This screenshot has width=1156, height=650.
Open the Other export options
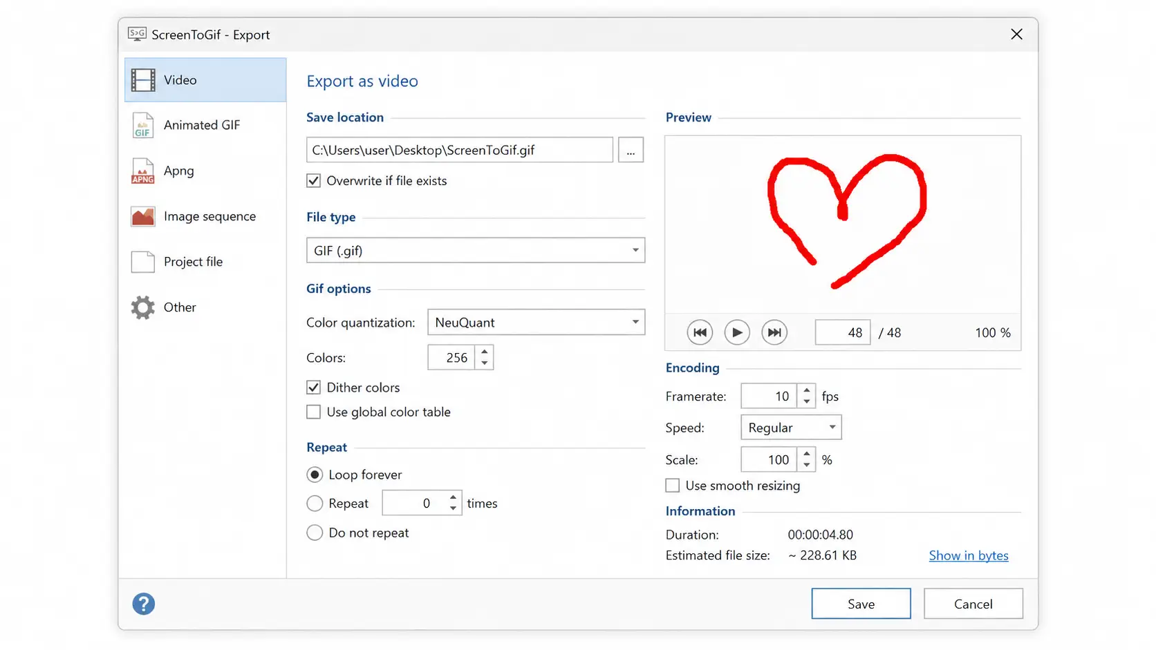pos(205,307)
